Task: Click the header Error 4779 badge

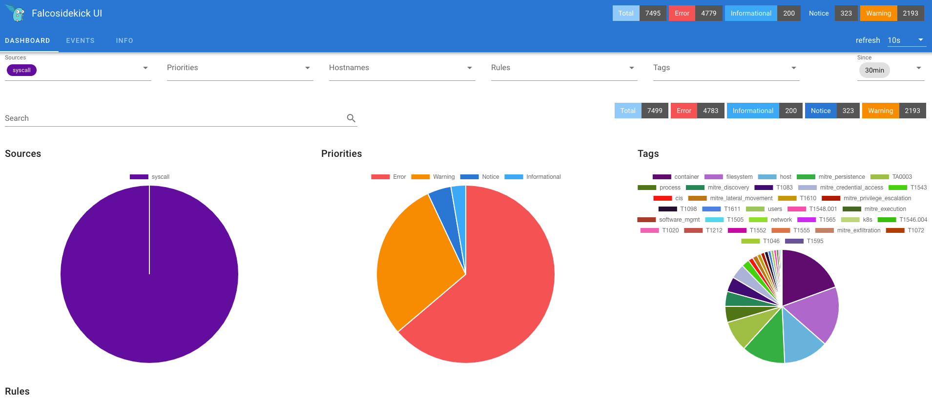Action: [x=695, y=13]
